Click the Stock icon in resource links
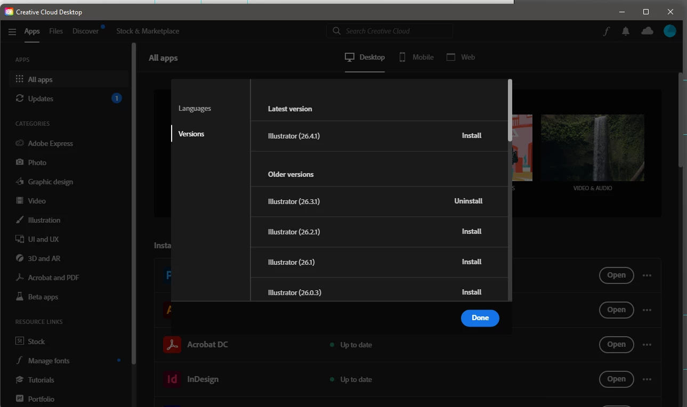This screenshot has width=687, height=407. (20, 341)
